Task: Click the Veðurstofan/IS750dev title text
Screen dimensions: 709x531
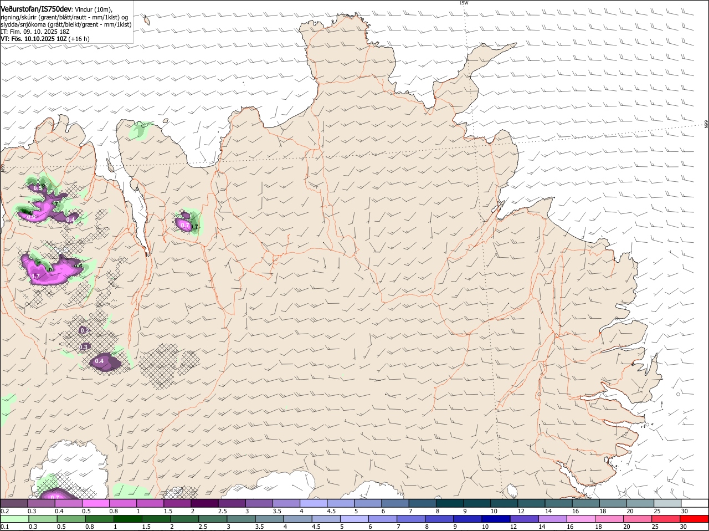Action: pos(36,9)
